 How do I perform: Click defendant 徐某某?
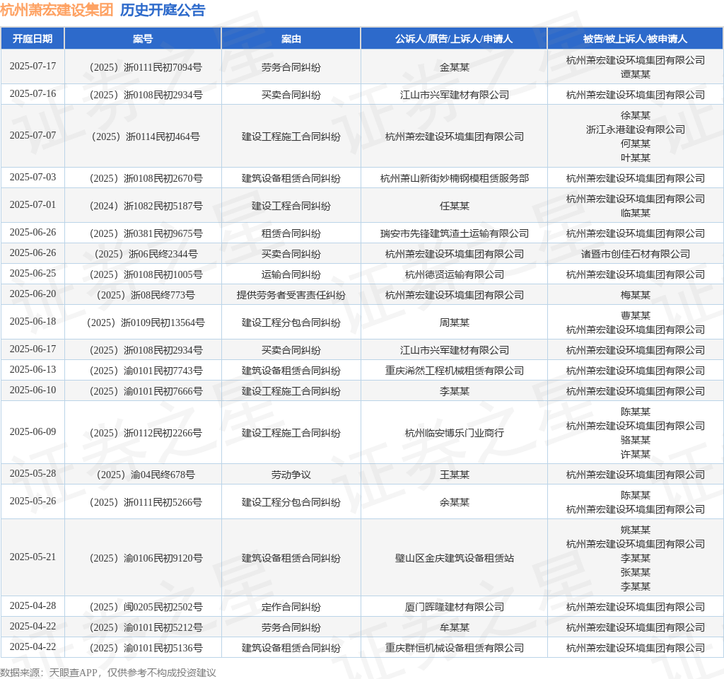tap(636, 115)
